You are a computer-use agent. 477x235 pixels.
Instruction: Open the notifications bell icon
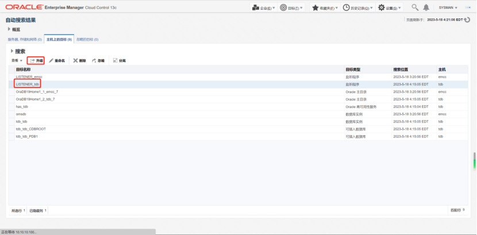pos(426,7)
